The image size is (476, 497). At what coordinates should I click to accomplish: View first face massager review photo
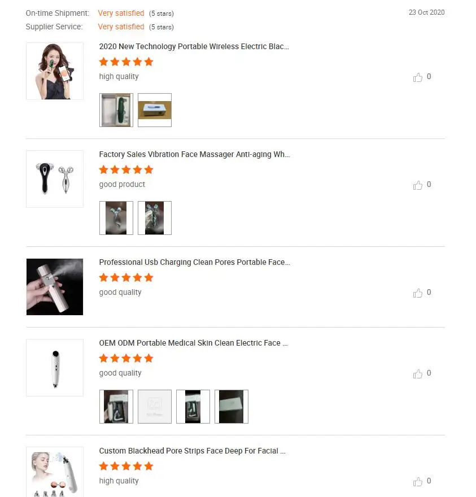pyautogui.click(x=116, y=218)
